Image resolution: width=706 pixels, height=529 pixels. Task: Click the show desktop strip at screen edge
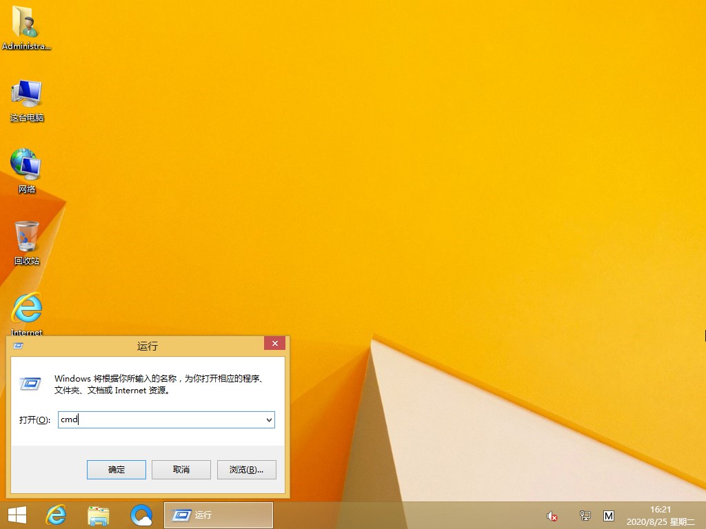pyautogui.click(x=704, y=515)
